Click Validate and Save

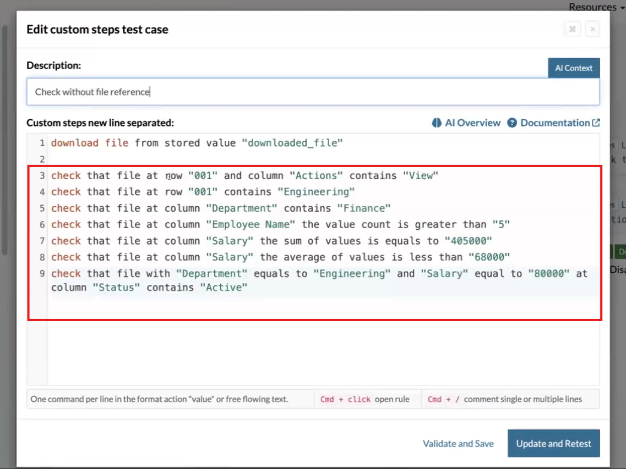pyautogui.click(x=458, y=444)
